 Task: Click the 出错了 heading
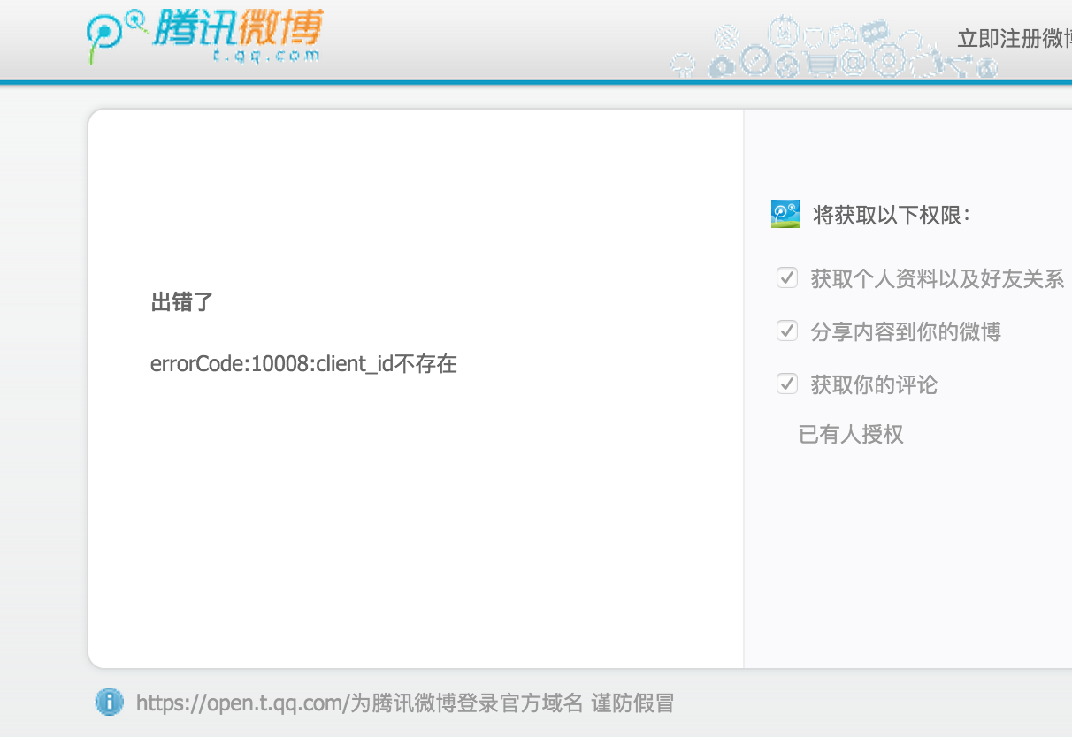tap(182, 302)
